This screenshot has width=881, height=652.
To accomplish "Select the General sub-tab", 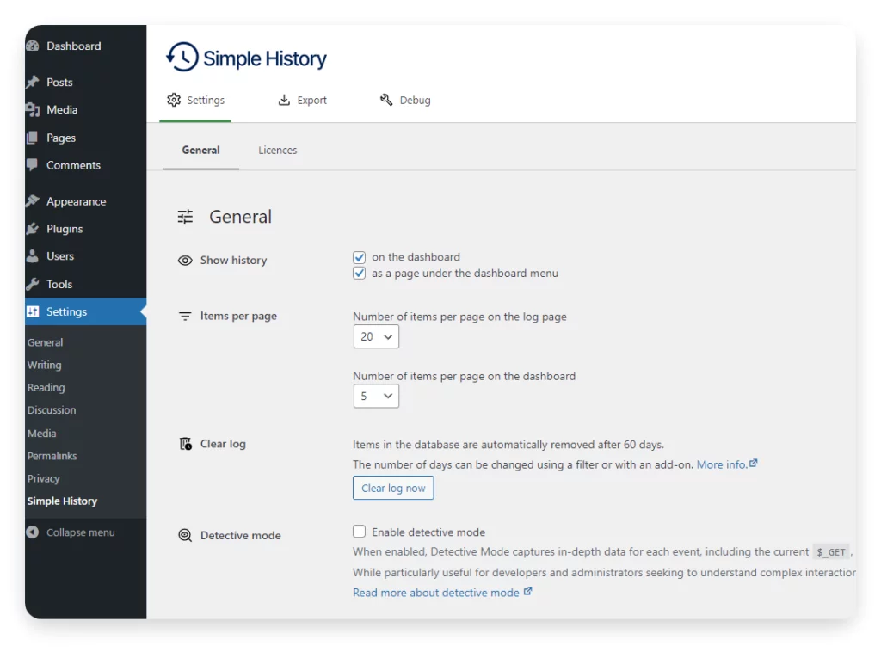I will click(x=200, y=151).
